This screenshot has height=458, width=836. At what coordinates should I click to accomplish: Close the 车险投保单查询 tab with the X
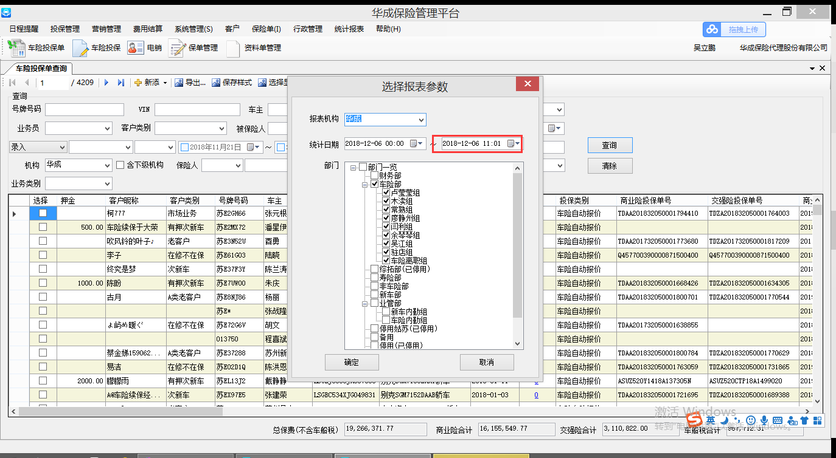[823, 68]
